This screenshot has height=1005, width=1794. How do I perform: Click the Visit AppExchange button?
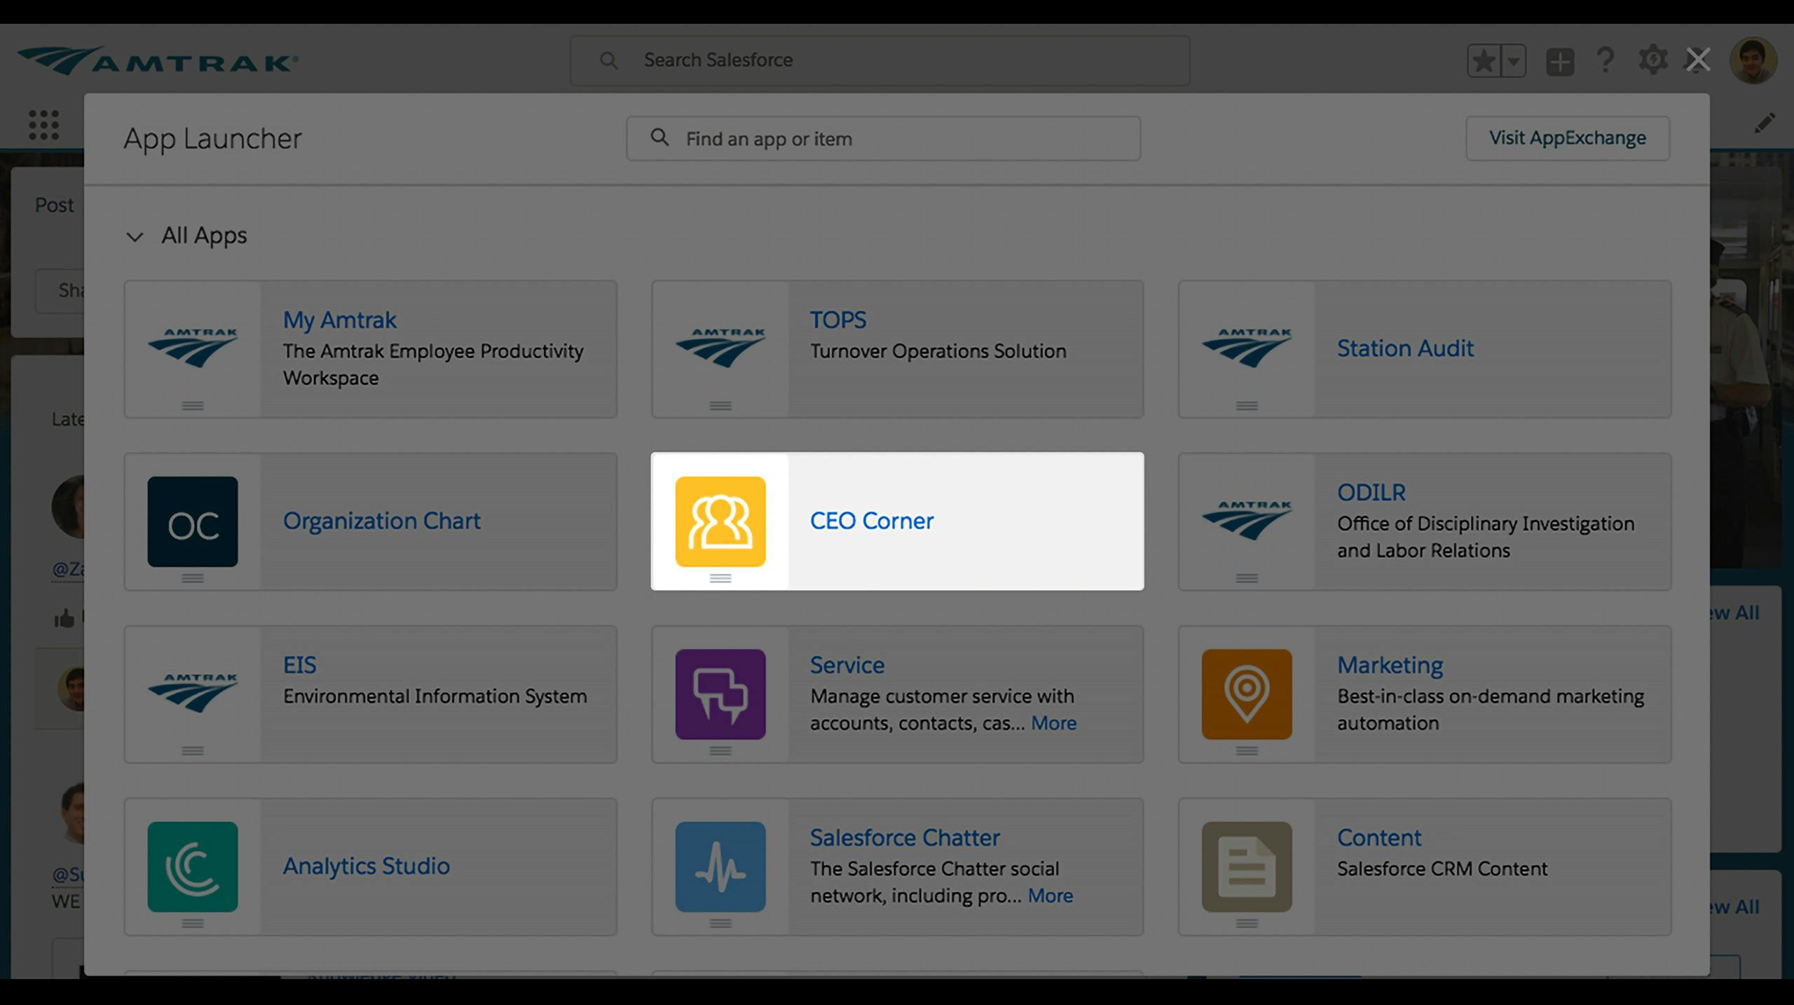[1567, 137]
